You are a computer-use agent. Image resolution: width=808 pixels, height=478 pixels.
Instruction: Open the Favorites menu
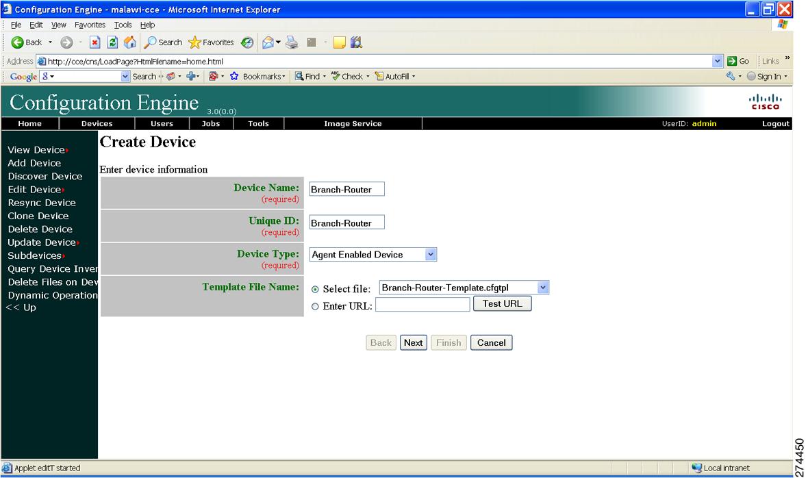tap(90, 25)
